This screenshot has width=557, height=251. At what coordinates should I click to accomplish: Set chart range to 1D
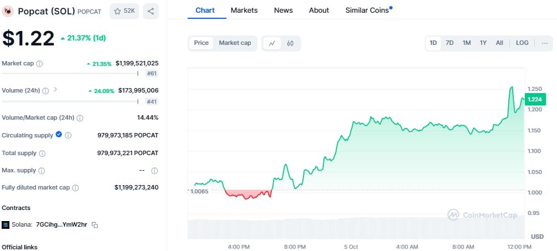click(433, 43)
